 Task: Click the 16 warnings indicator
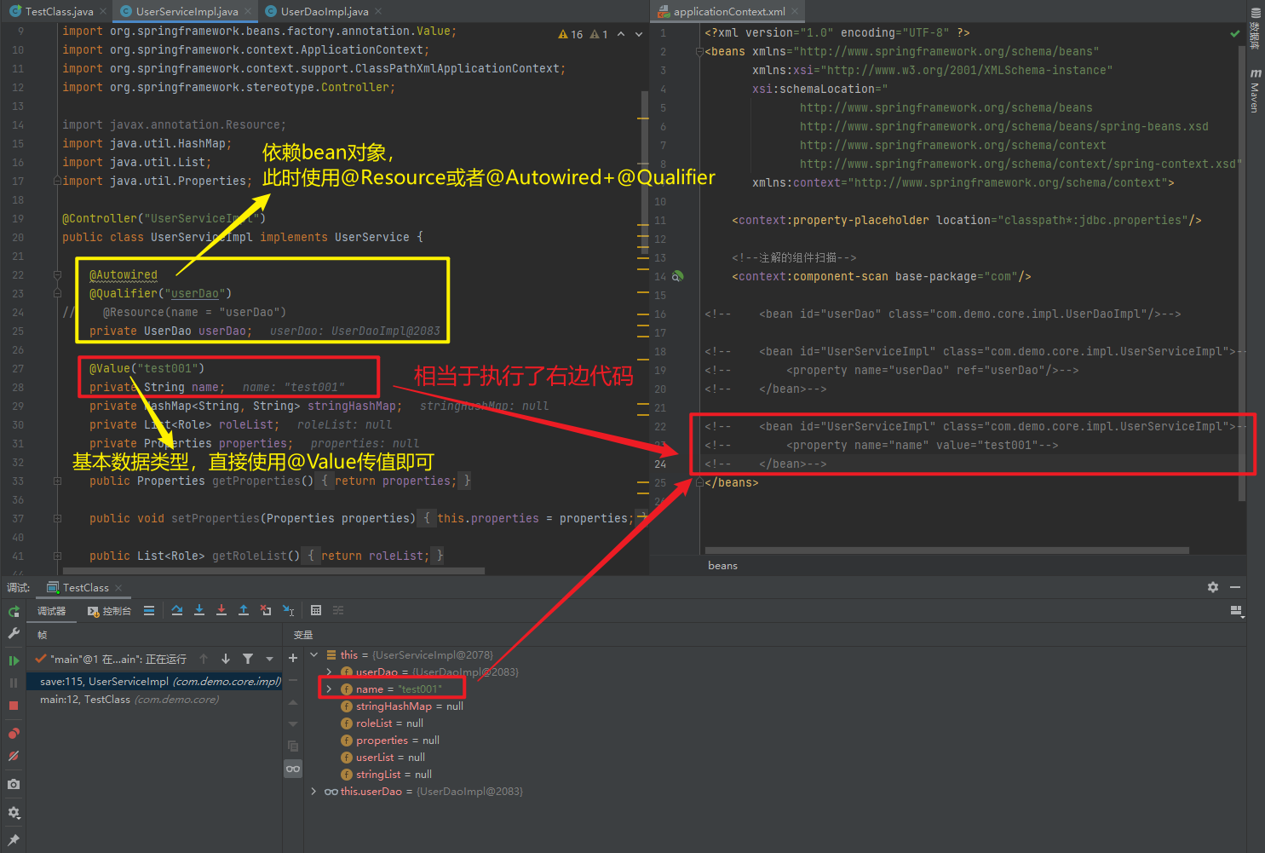coord(571,34)
